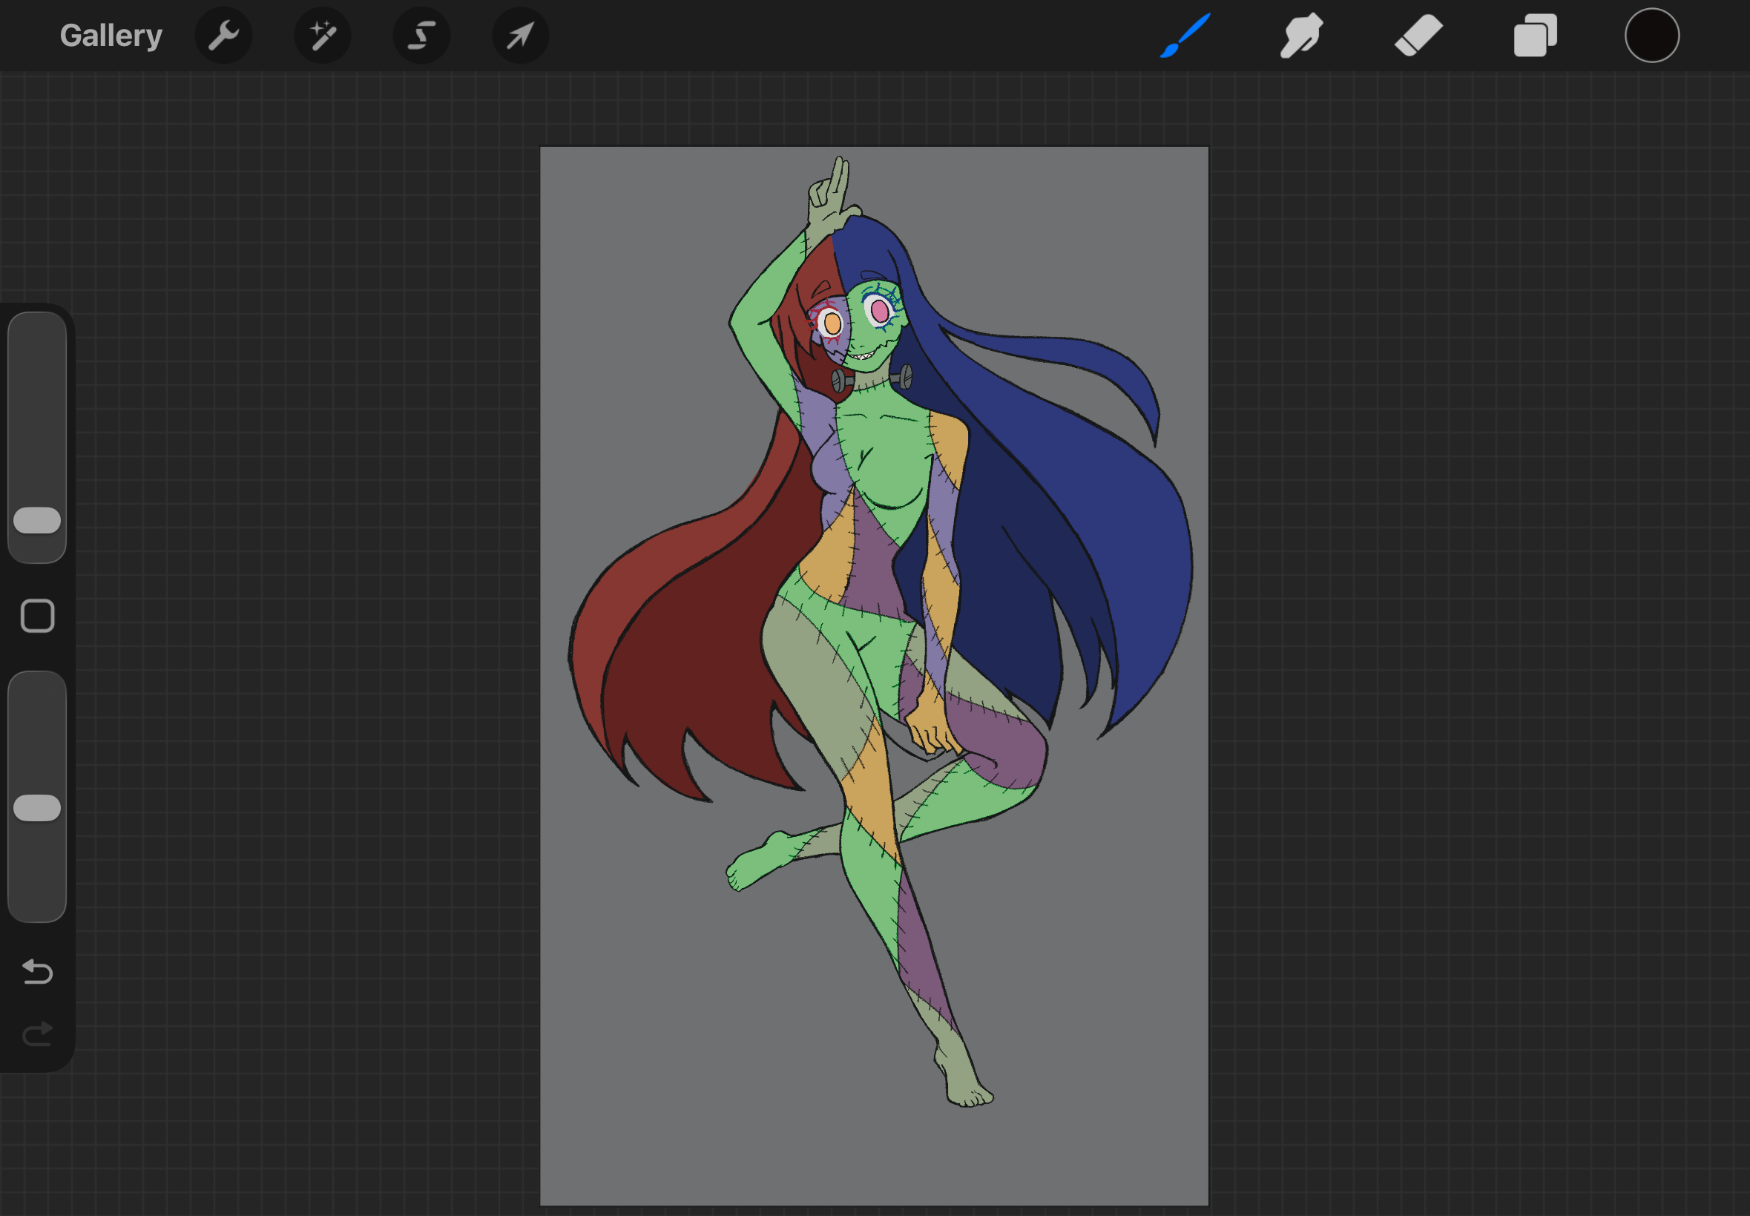
Task: Activate the Selection S-shaped tool
Action: pyautogui.click(x=421, y=36)
